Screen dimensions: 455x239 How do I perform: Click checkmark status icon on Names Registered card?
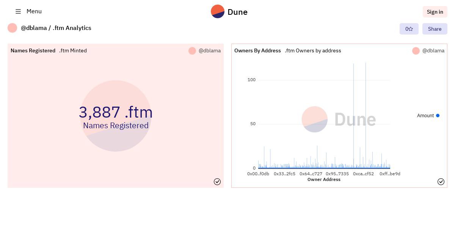click(217, 182)
